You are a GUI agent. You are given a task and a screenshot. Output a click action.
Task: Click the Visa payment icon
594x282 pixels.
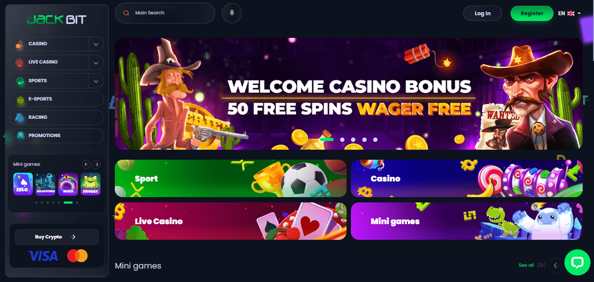click(x=43, y=256)
